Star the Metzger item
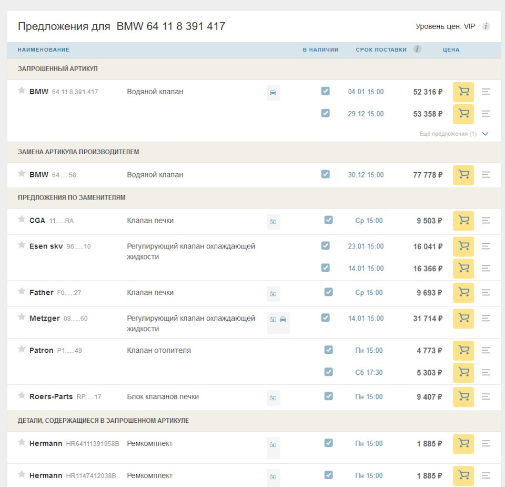This screenshot has height=487, width=505. [22, 317]
